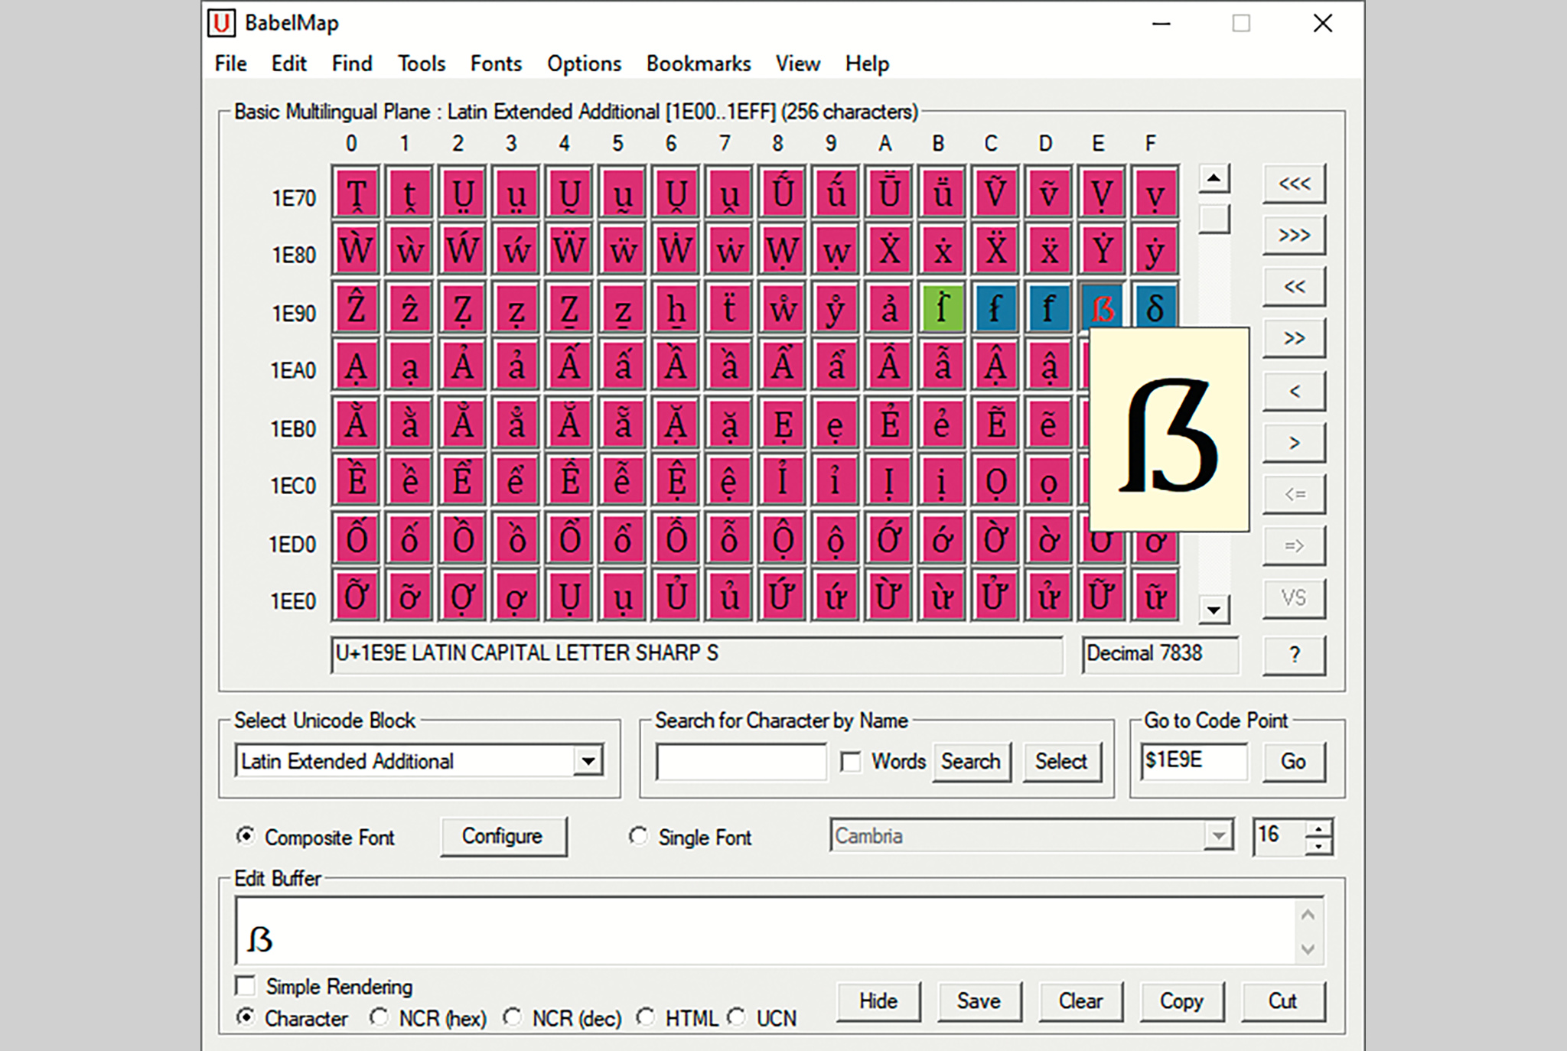Click the Search for Character name field

(x=741, y=762)
